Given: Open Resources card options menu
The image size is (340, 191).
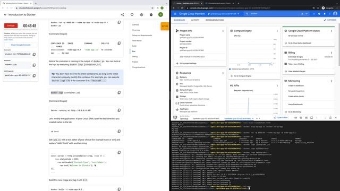Looking at the screenshot, I should pos(223,73).
